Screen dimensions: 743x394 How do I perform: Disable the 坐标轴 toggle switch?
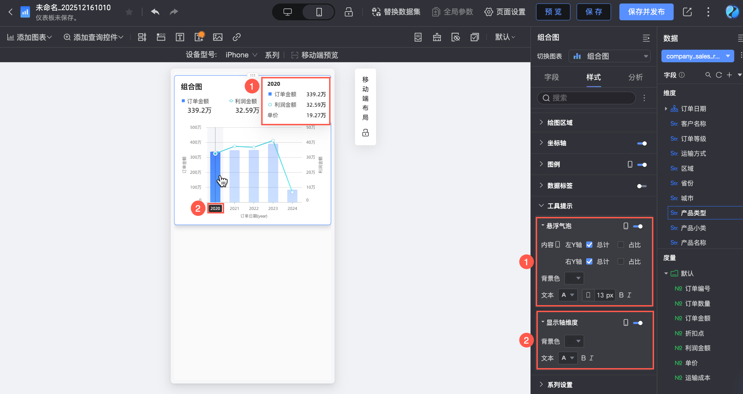pyautogui.click(x=641, y=143)
